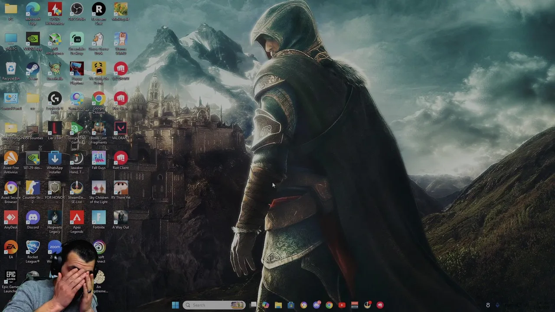The image size is (555, 312).
Task: Open We Gotta Go Demo shortcut
Action: (x=98, y=73)
